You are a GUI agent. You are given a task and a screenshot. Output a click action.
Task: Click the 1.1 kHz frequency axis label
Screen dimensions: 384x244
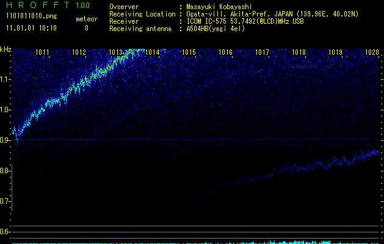click(5, 79)
